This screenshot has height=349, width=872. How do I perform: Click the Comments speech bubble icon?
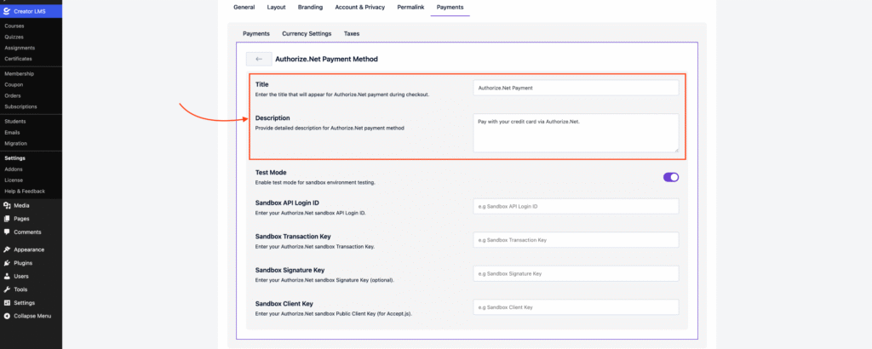[x=7, y=232]
